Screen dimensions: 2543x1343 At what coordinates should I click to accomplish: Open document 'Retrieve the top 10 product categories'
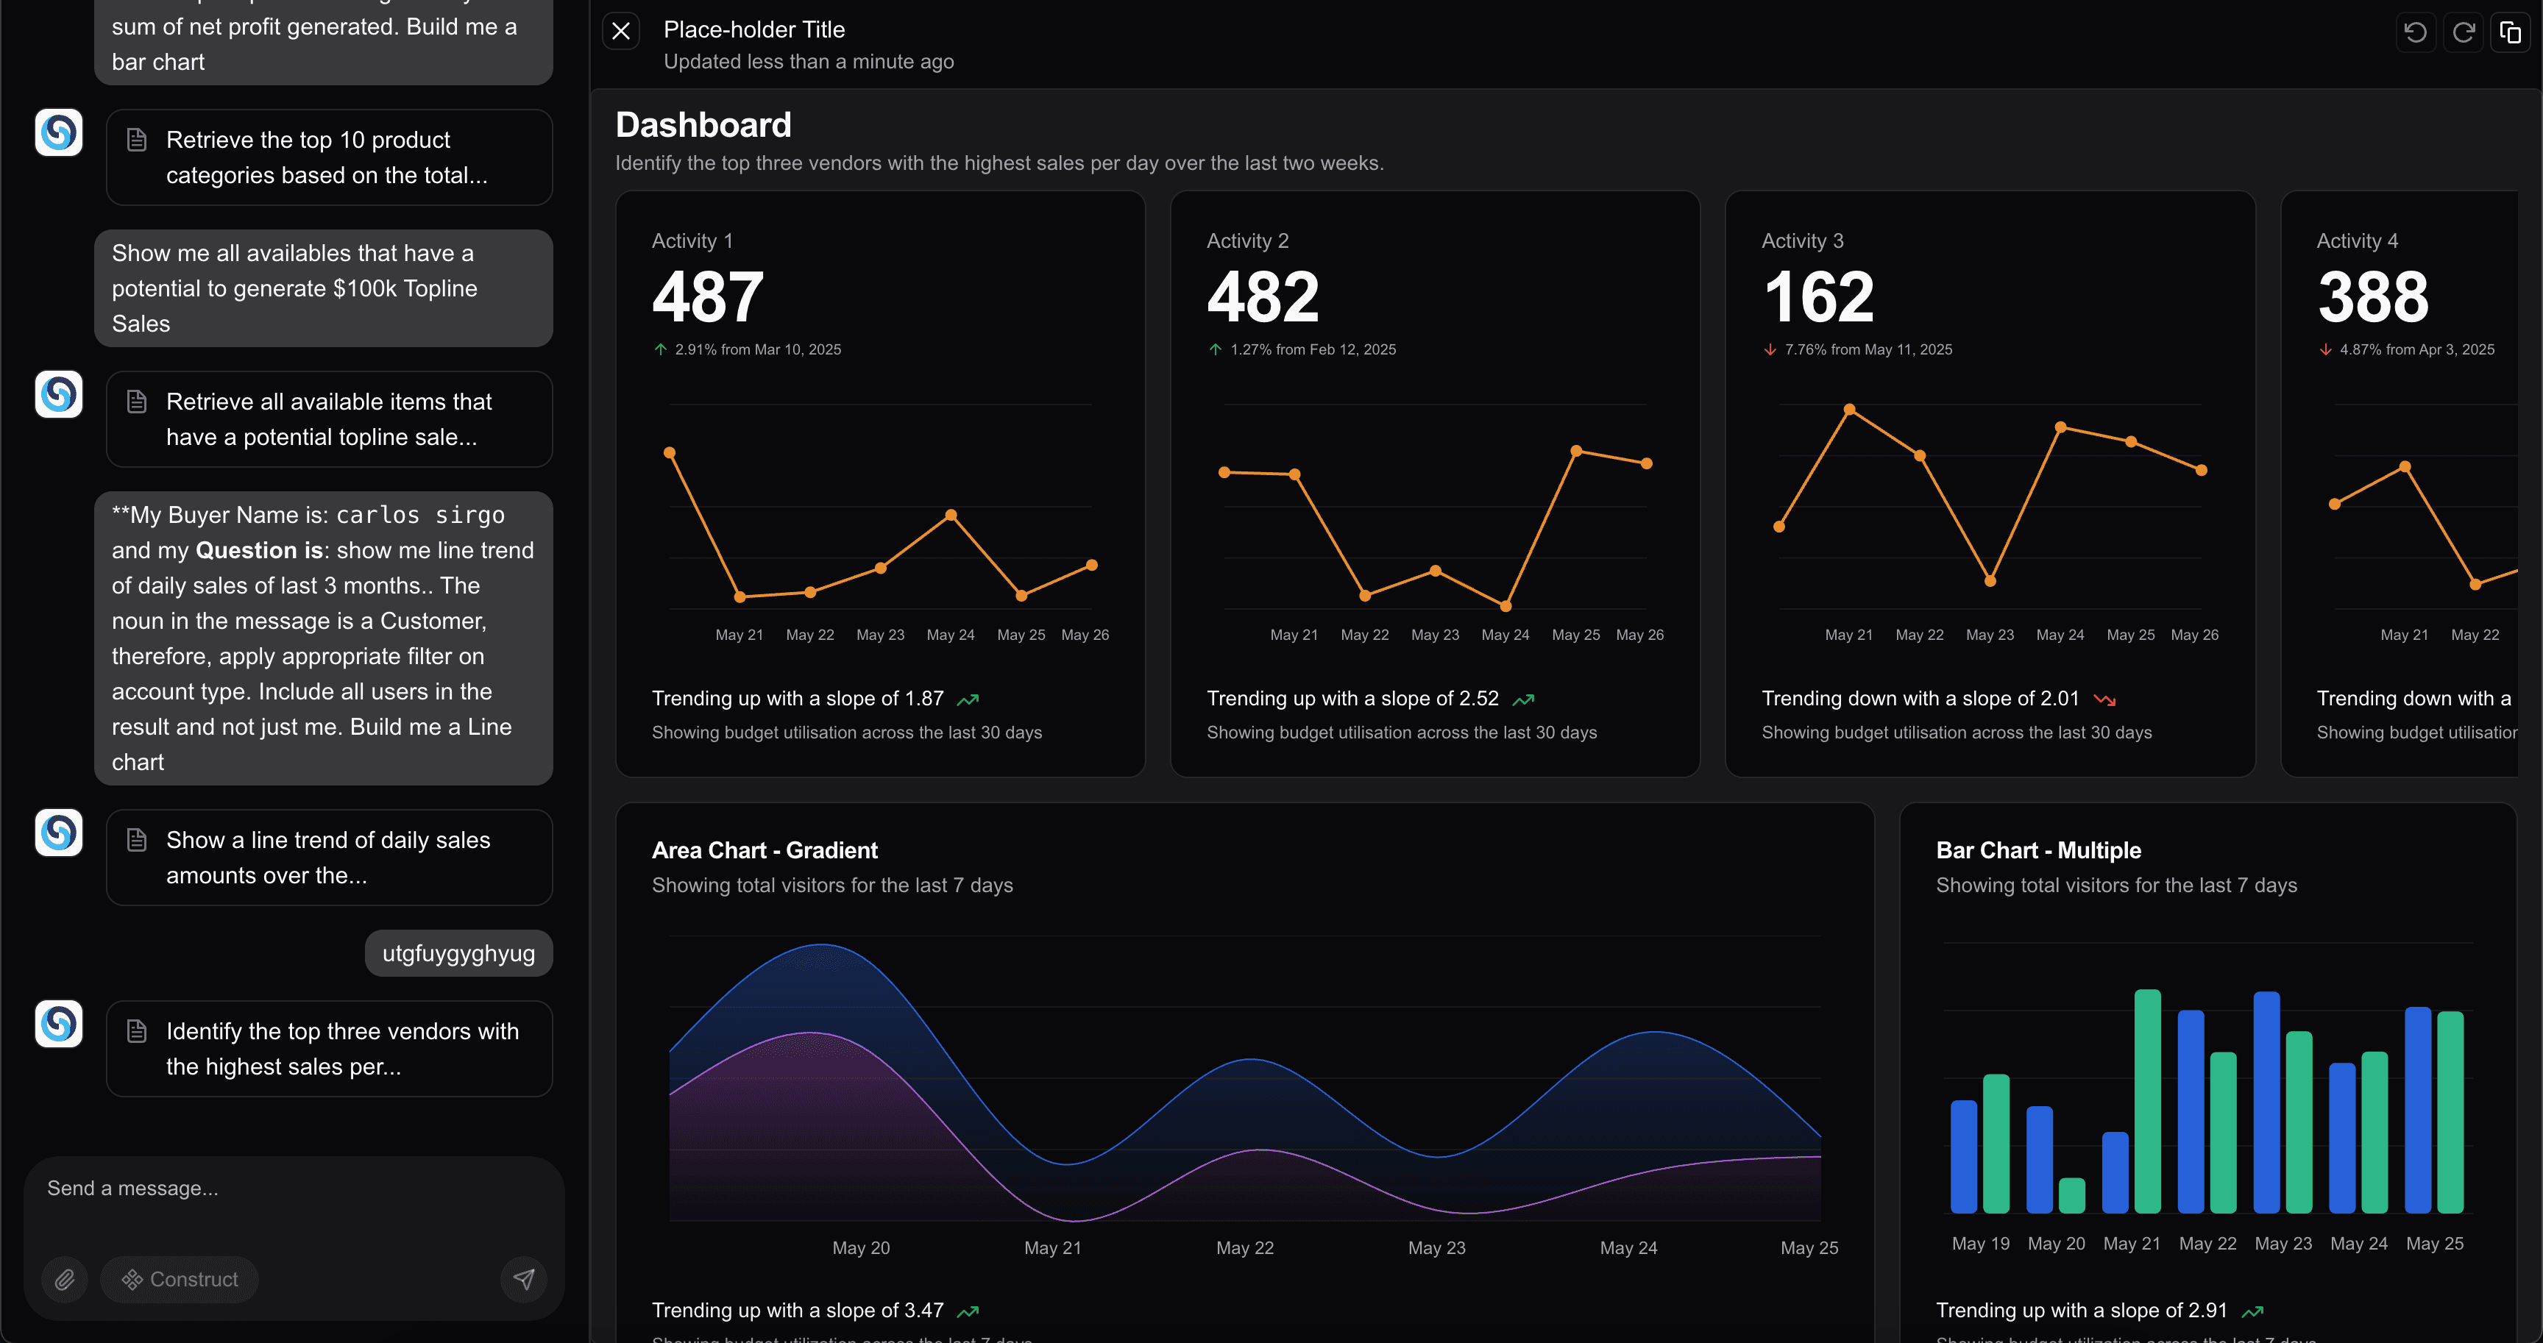[329, 157]
